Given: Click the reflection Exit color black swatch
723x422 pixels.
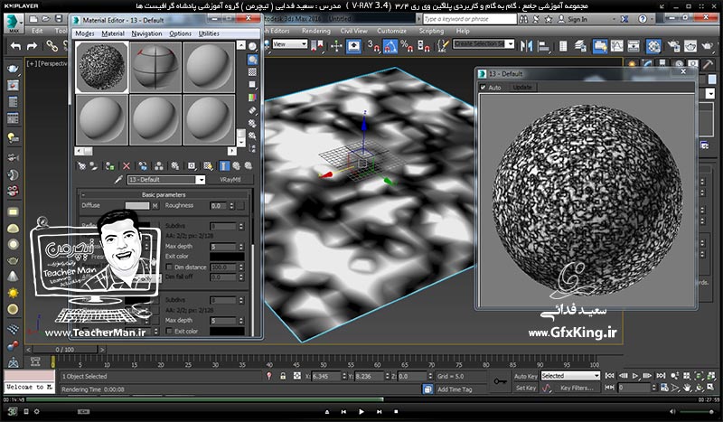Looking at the screenshot, I should [227, 257].
